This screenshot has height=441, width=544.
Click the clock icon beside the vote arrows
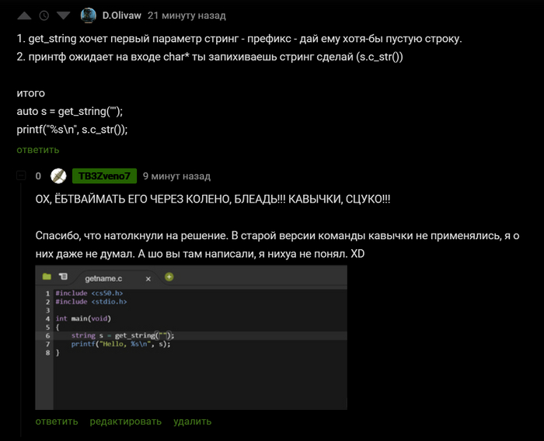tap(44, 16)
